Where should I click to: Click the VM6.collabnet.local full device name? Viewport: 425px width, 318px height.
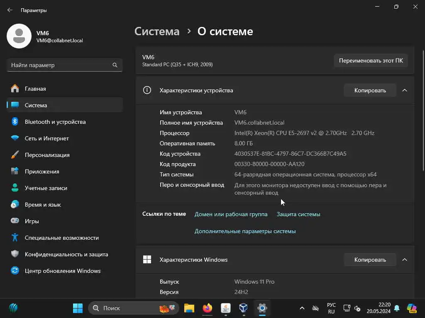[x=259, y=123]
